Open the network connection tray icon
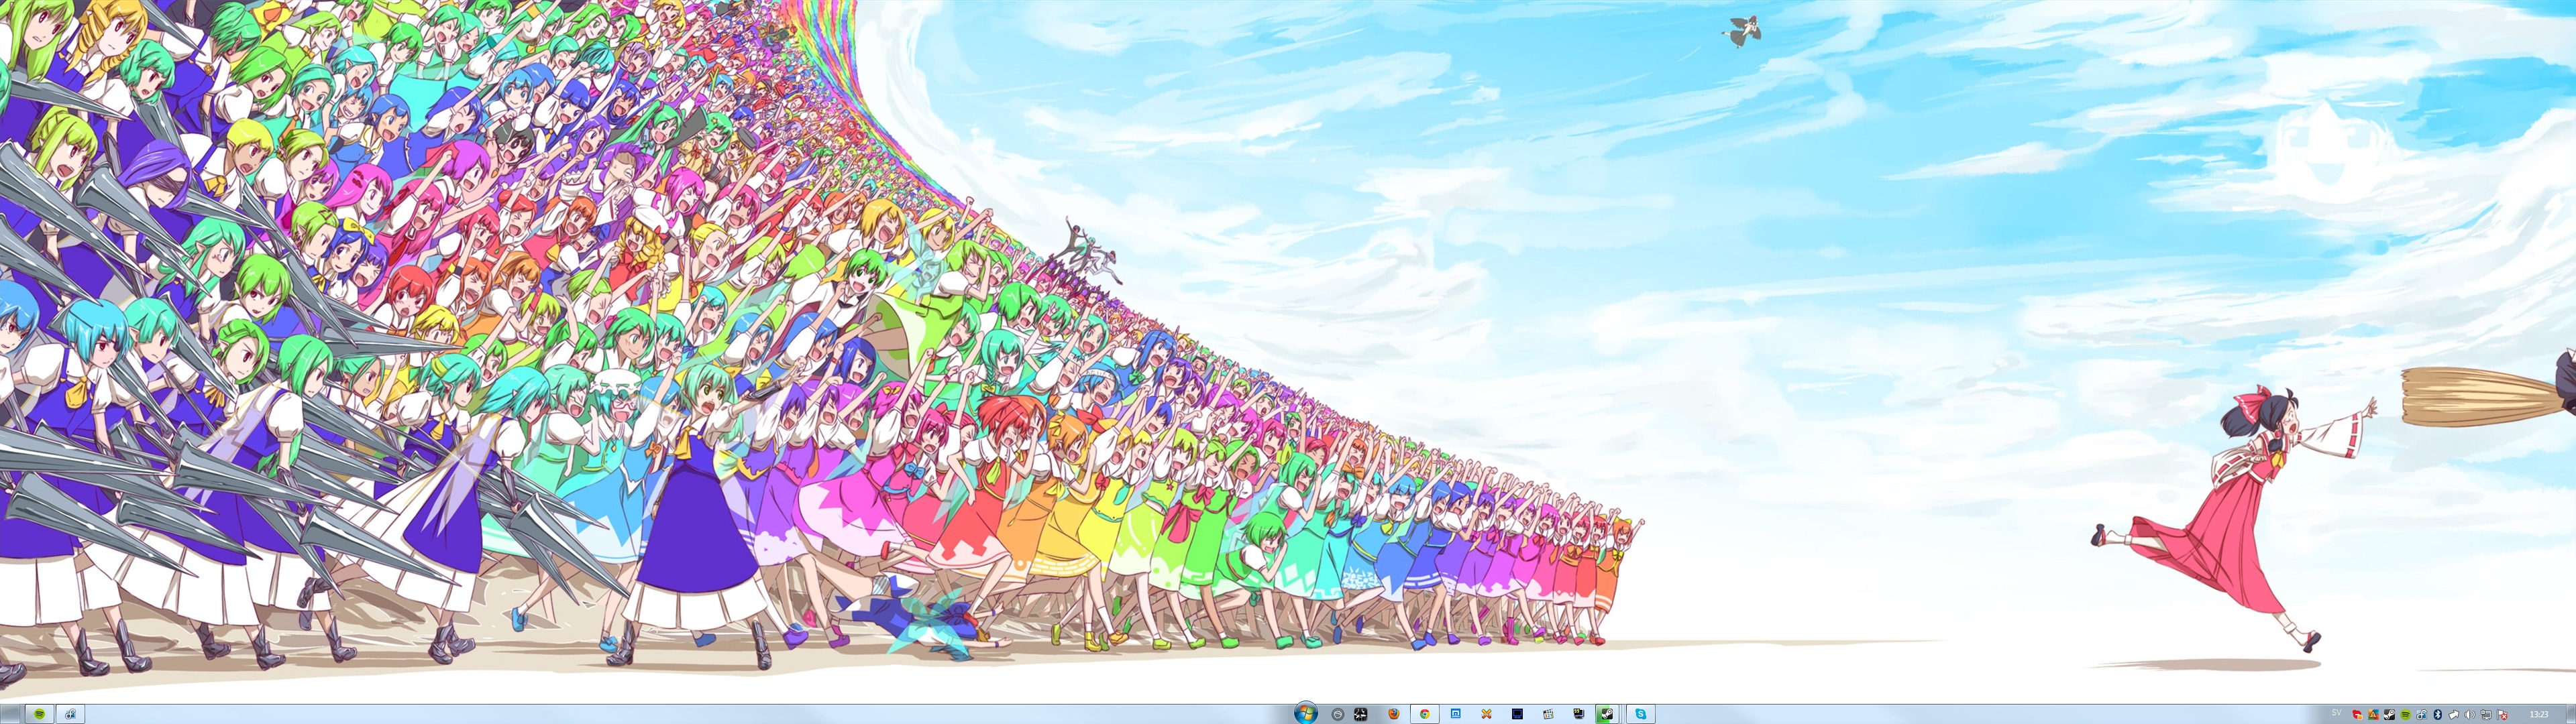The height and width of the screenshot is (724, 2576). (2487, 714)
